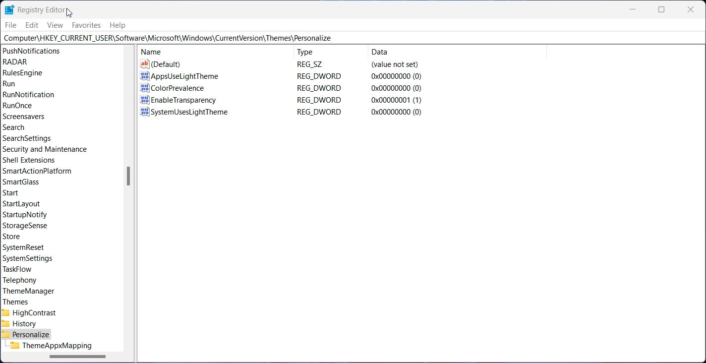The height and width of the screenshot is (363, 706).
Task: Maximize the Registry Editor window
Action: coord(661,9)
